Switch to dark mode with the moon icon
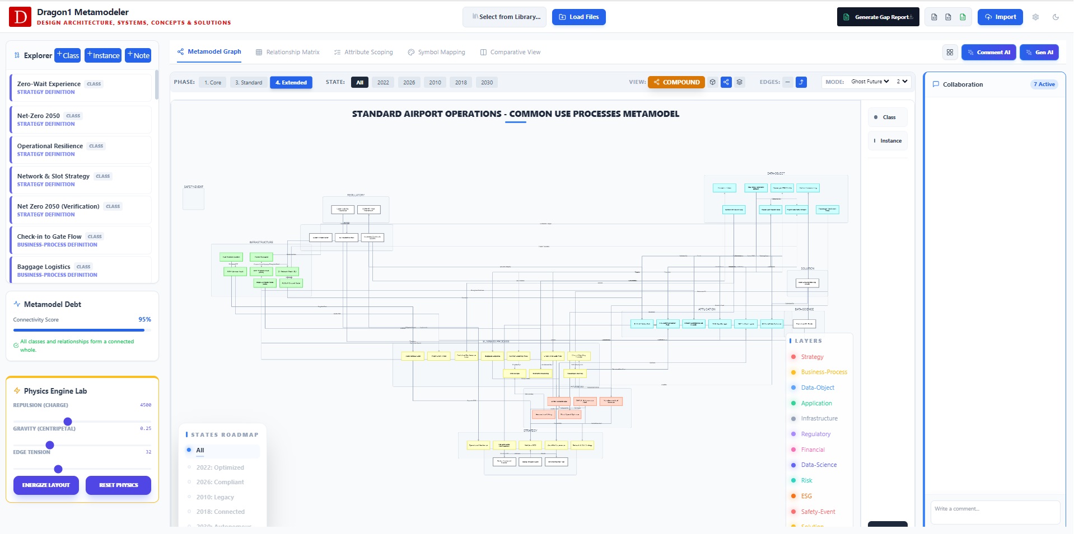The image size is (1074, 534). 1057,17
